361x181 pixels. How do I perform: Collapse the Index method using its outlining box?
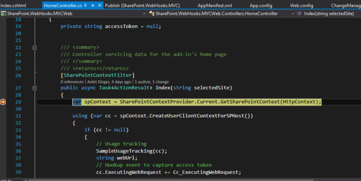(x=35, y=88)
